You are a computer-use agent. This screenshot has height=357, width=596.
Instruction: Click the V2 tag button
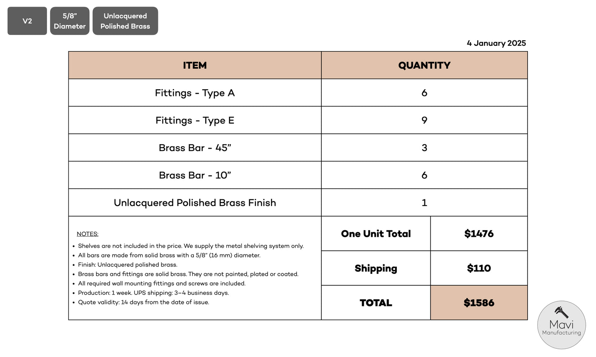[x=27, y=21]
